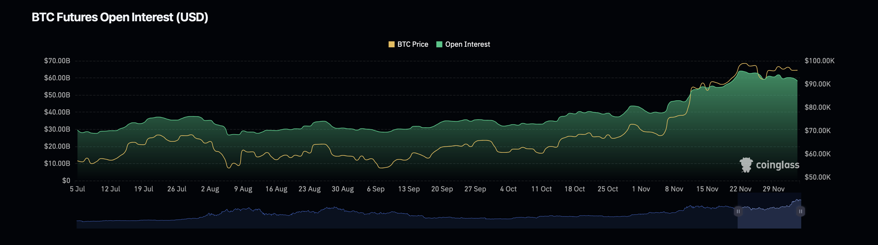Click the 4 Oct date label
Screen dimensions: 878x245
(508, 189)
